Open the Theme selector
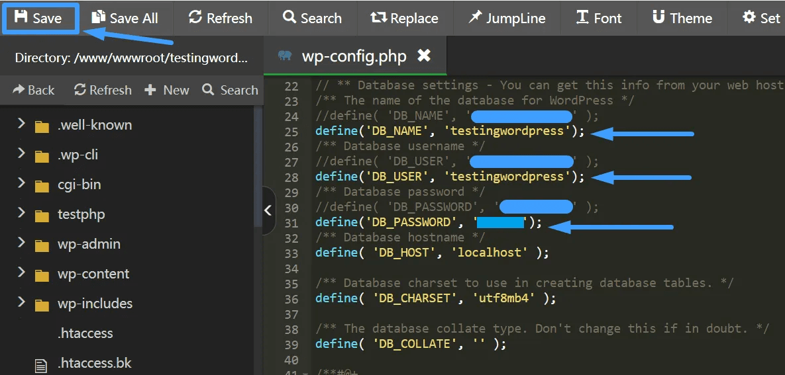 (x=682, y=19)
